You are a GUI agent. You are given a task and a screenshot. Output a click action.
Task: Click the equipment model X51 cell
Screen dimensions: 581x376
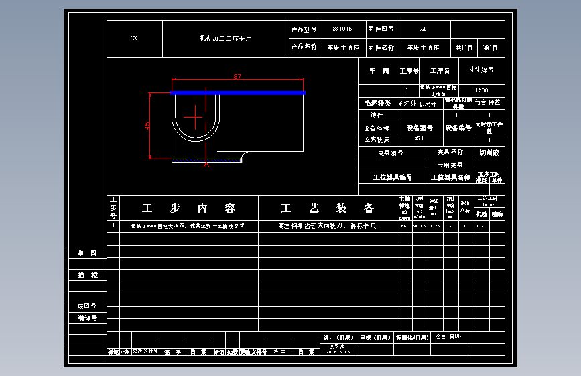tap(420, 140)
